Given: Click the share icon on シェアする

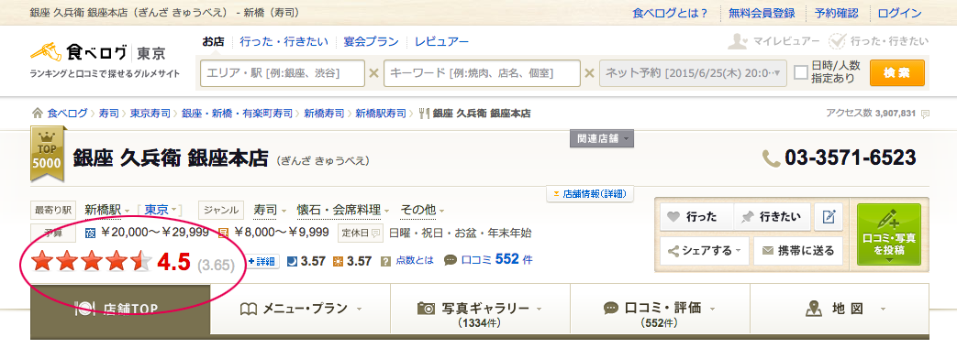Looking at the screenshot, I should 673,251.
